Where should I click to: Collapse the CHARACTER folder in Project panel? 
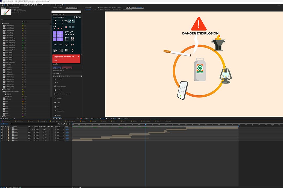click(x=1, y=23)
